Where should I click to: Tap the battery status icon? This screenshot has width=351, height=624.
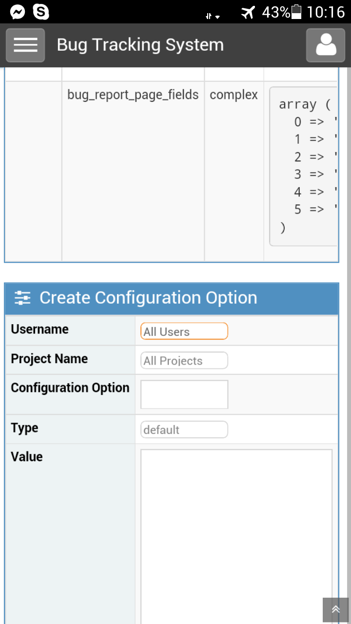pyautogui.click(x=296, y=12)
